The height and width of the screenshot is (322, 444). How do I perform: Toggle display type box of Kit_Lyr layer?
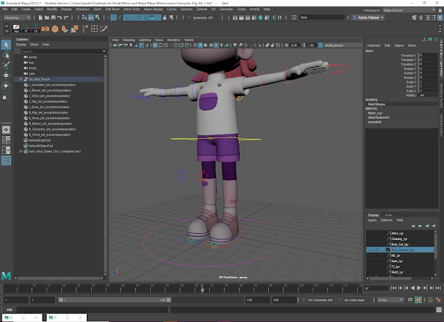pyautogui.click(x=383, y=255)
